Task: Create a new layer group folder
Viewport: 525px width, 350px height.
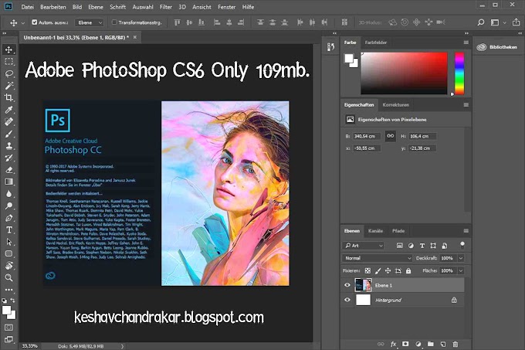Action: pos(431,344)
